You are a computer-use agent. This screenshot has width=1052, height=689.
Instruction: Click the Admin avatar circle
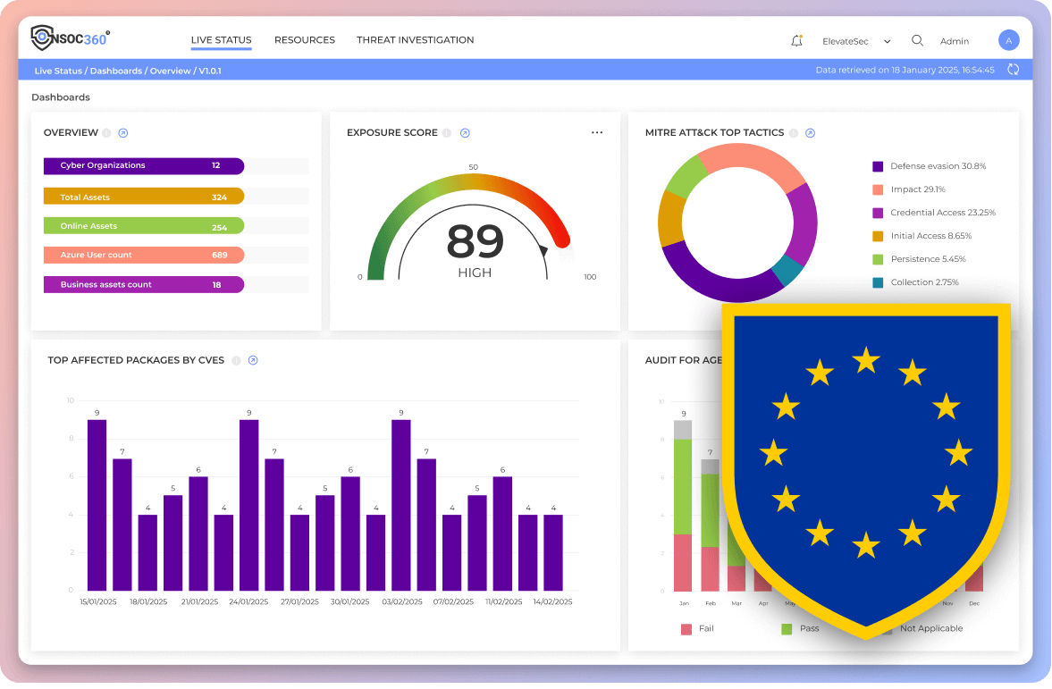click(1008, 41)
